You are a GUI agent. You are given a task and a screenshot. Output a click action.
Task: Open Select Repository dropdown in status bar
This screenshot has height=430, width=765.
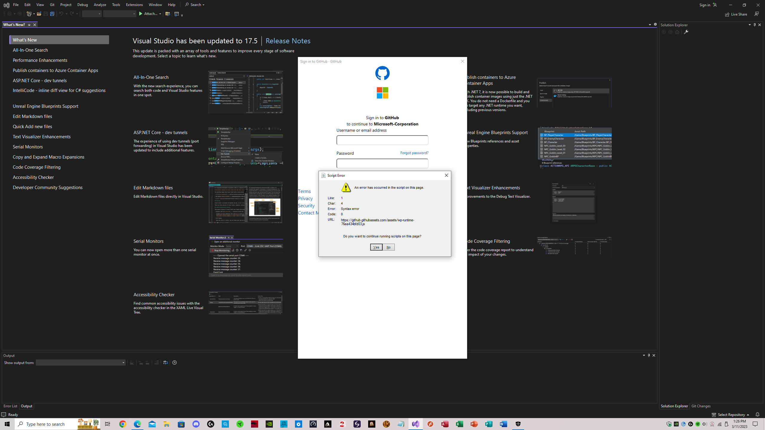tap(731, 414)
